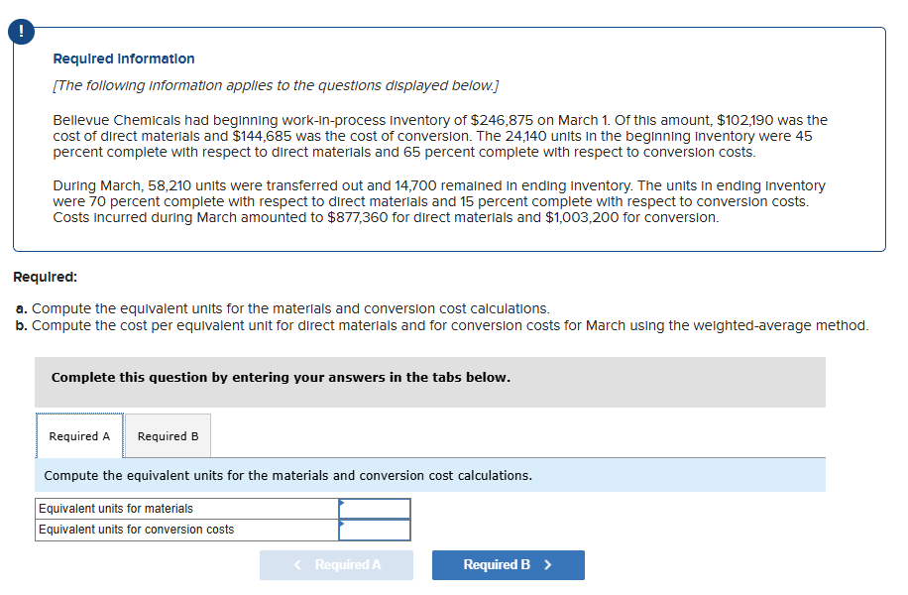
Task: Switch to the Required A tab
Action: (79, 436)
